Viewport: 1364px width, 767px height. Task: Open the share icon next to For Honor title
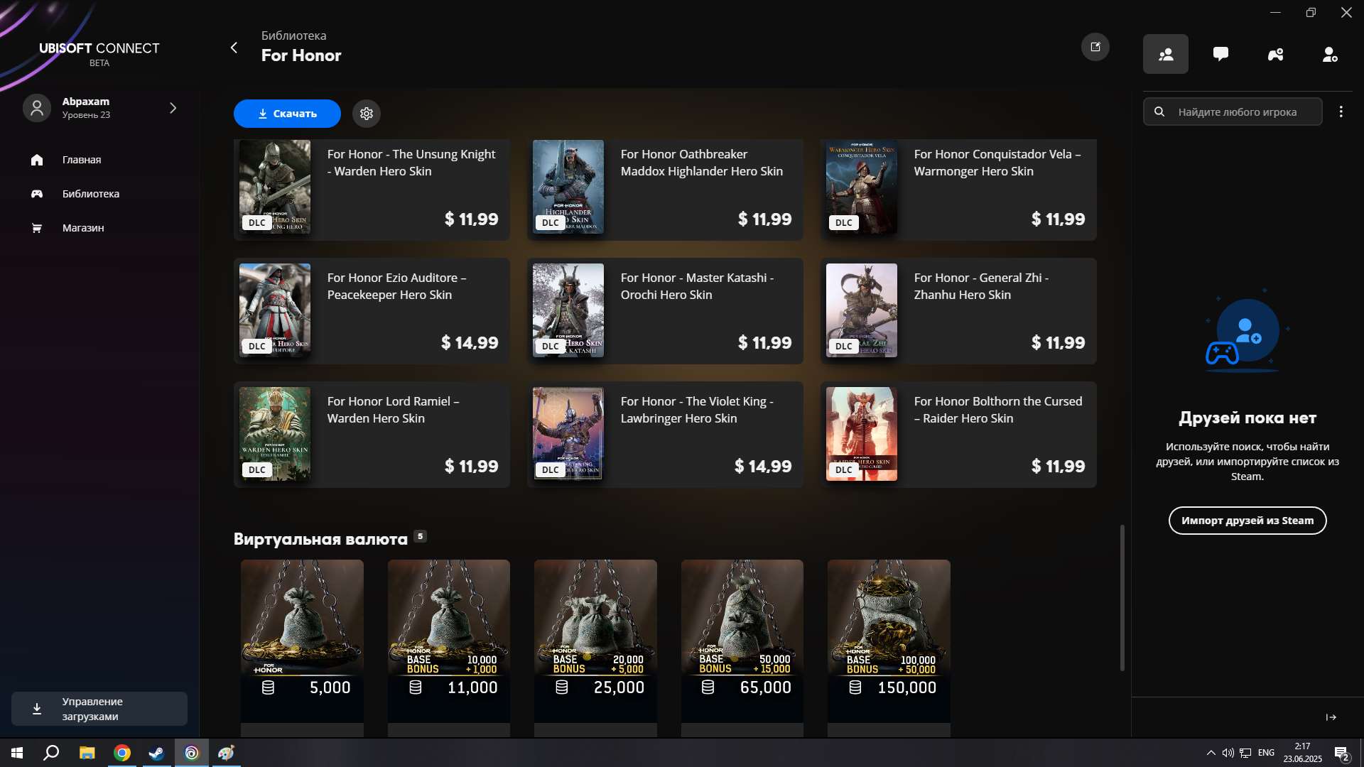click(x=1095, y=47)
